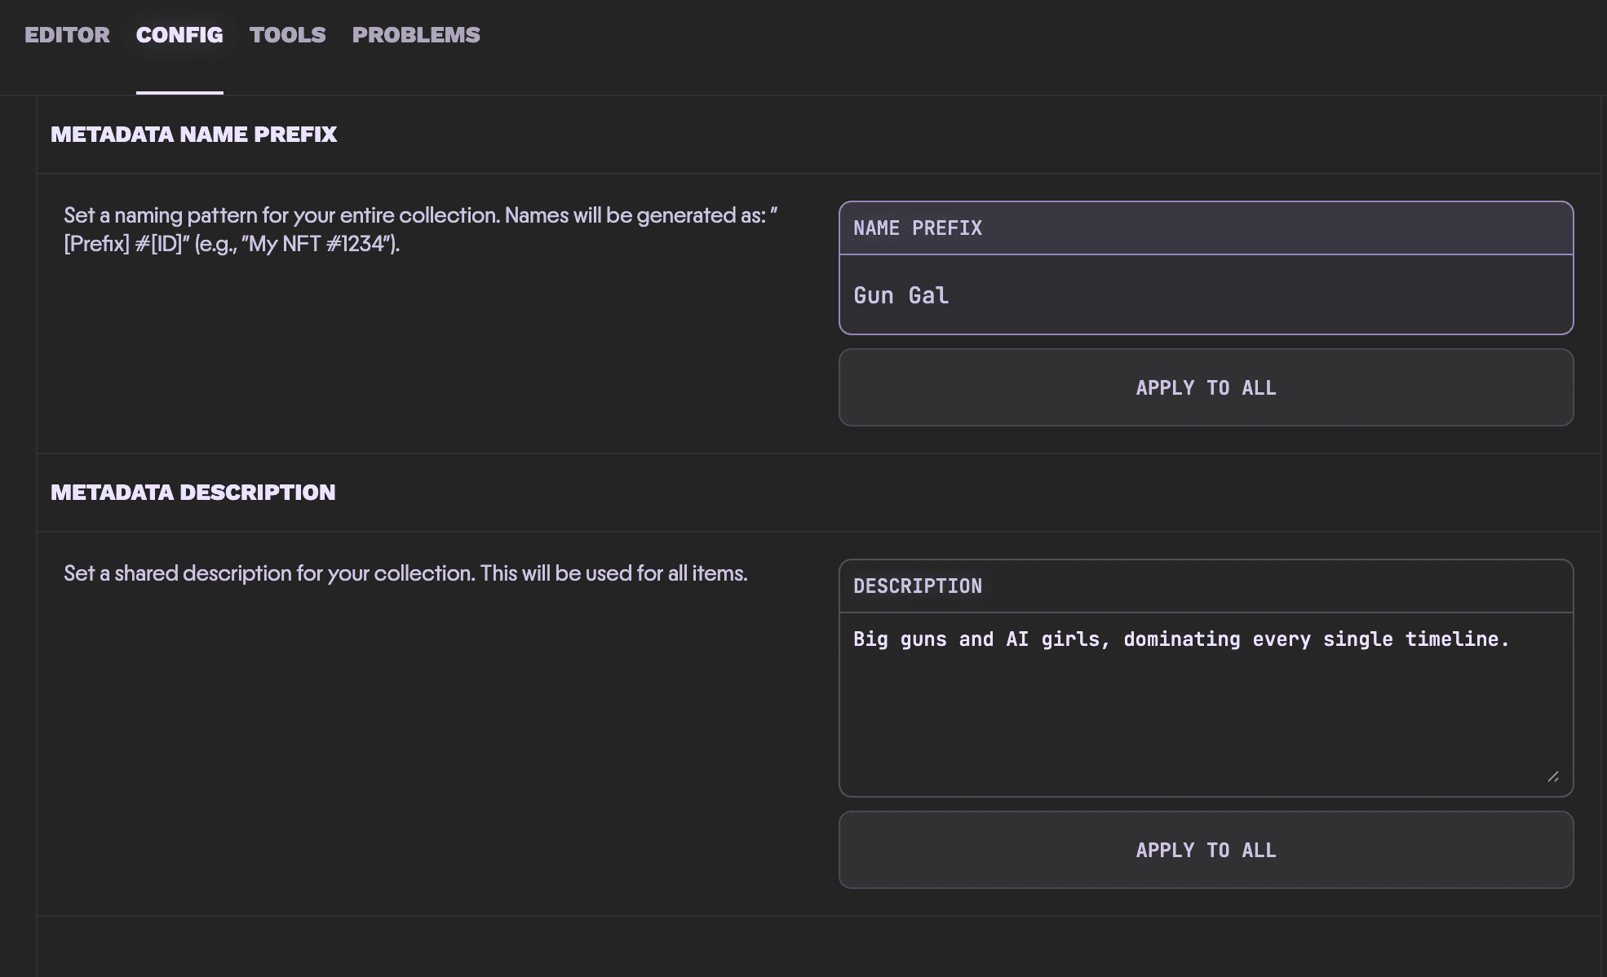Image resolution: width=1607 pixels, height=977 pixels.
Task: Select the METADATA NAME PREFIX heading
Action: tap(194, 134)
